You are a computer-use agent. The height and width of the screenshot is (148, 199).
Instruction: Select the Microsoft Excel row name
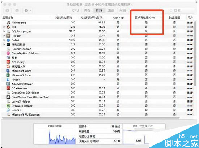21,75
